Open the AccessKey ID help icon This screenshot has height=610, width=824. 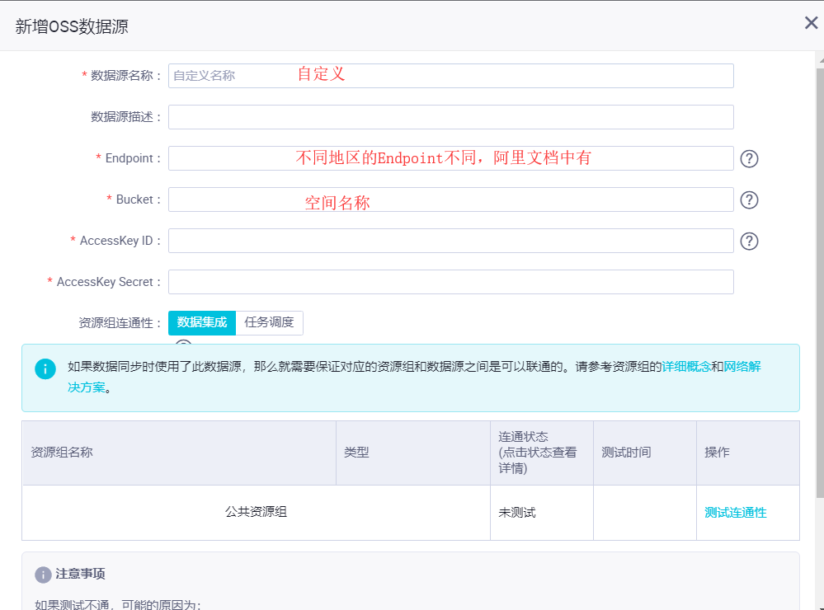pyautogui.click(x=749, y=241)
